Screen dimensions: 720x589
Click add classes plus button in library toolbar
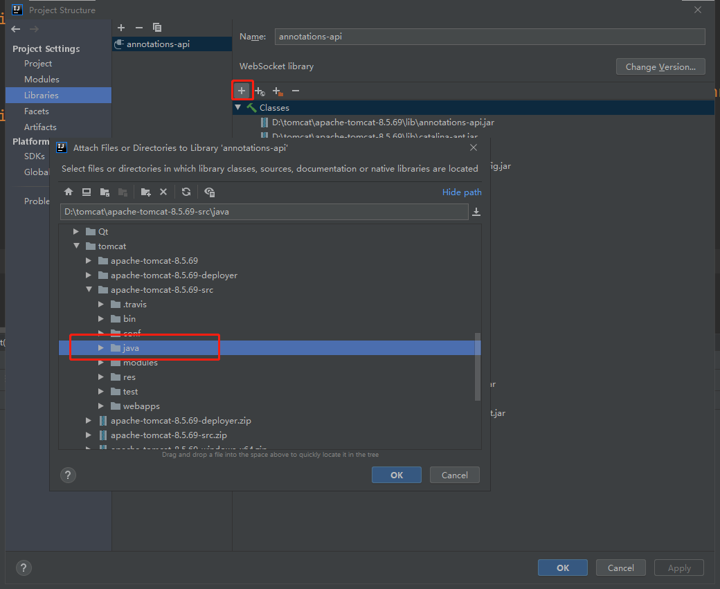(242, 91)
